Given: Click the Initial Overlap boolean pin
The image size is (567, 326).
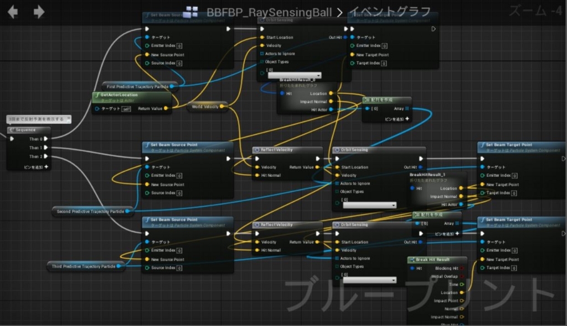Looking at the screenshot, I should coord(462,276).
